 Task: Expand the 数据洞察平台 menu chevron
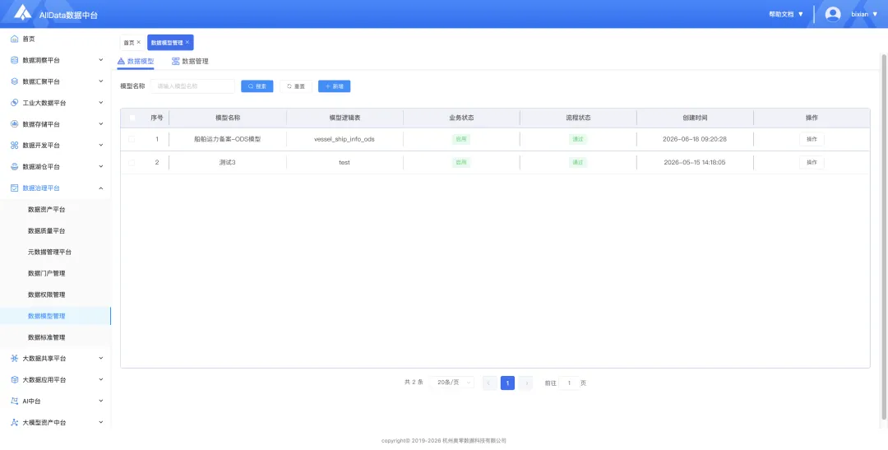click(101, 59)
